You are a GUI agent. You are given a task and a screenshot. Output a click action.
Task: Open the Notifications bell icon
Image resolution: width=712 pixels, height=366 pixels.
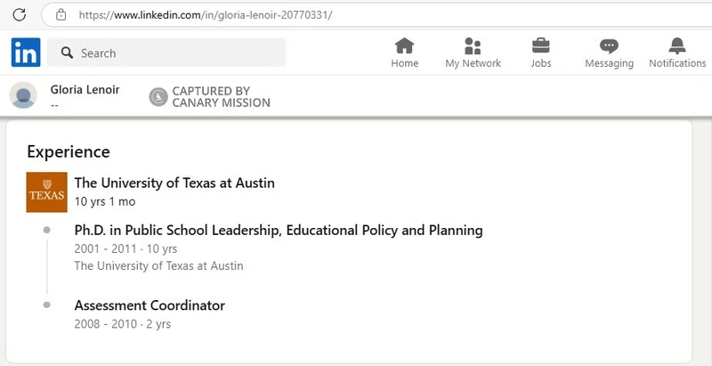677,46
